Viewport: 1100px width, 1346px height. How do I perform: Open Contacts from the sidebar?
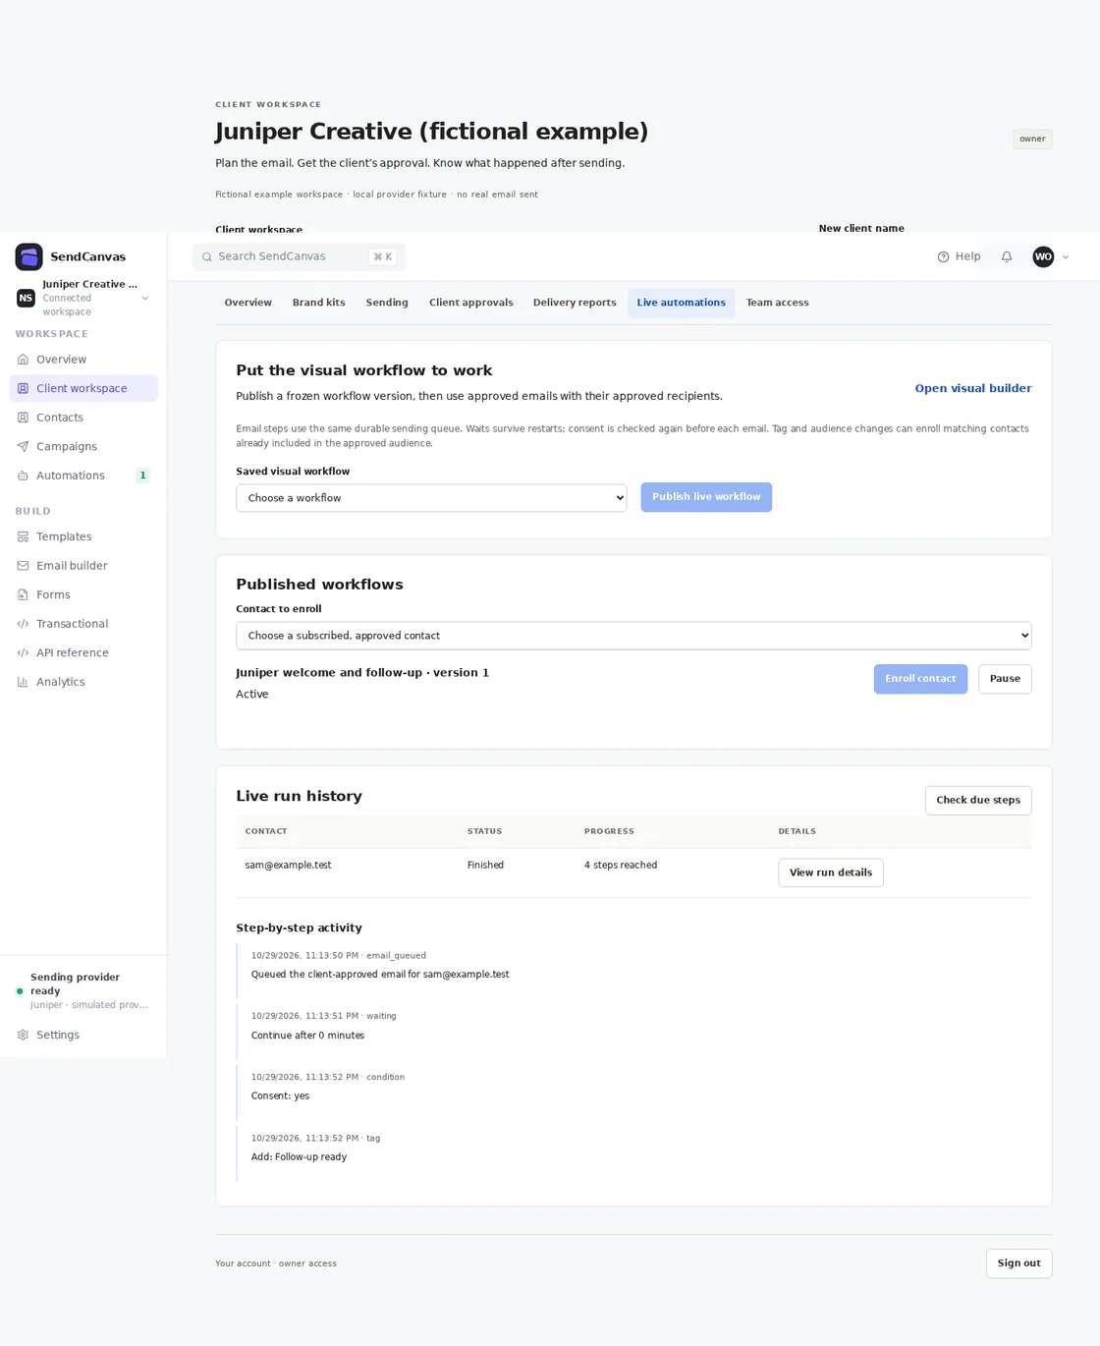click(83, 418)
